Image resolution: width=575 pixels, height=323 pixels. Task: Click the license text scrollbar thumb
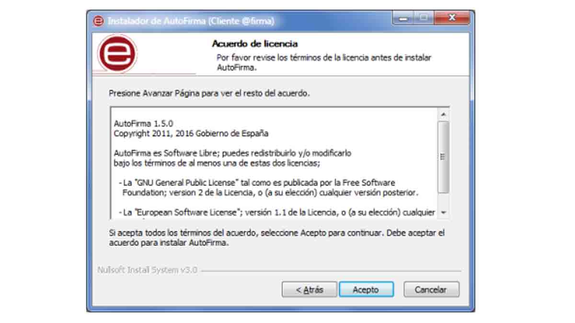coord(443,157)
